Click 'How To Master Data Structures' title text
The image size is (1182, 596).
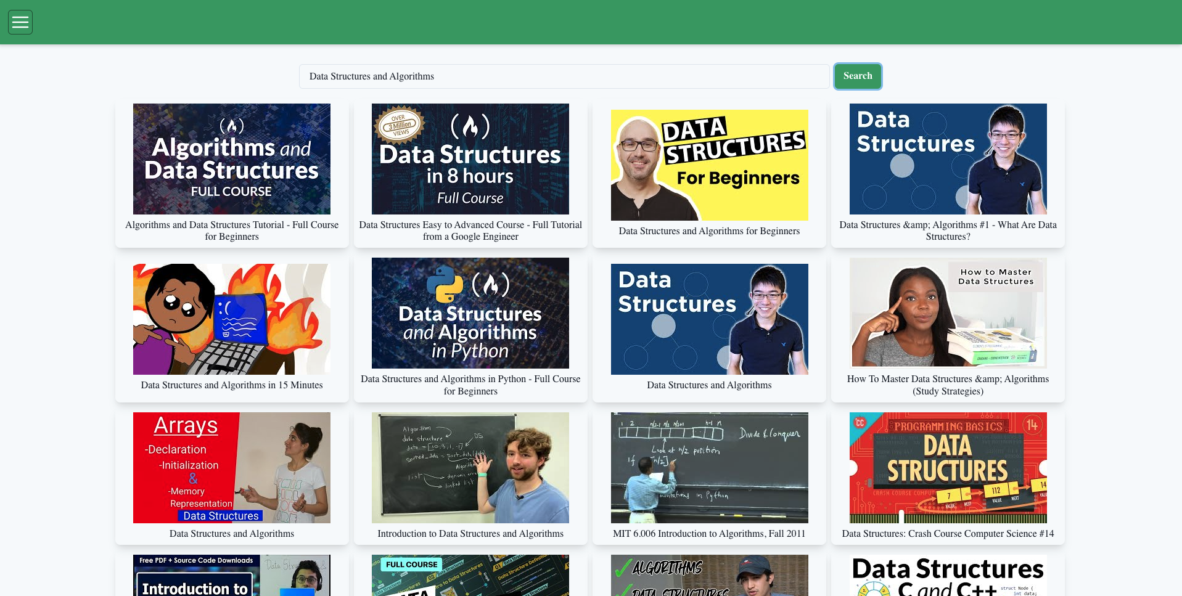948,385
